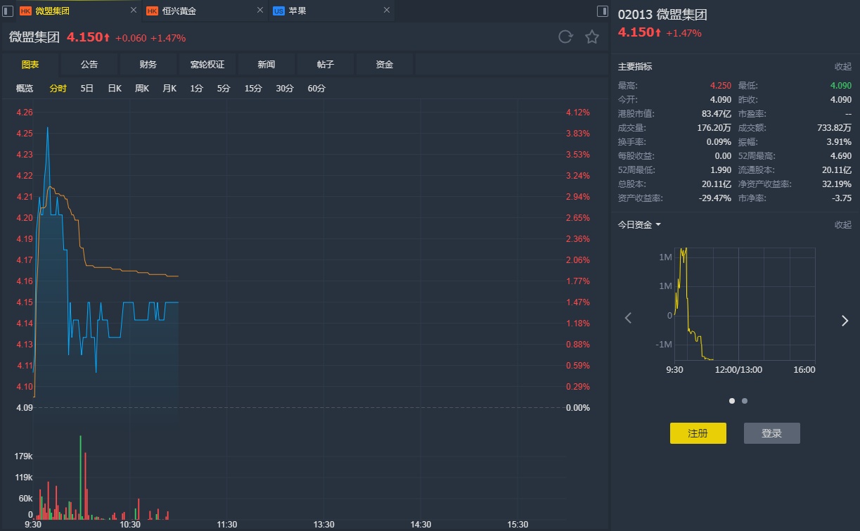
Task: Select the 概览 overview chart mode
Action: pos(25,89)
